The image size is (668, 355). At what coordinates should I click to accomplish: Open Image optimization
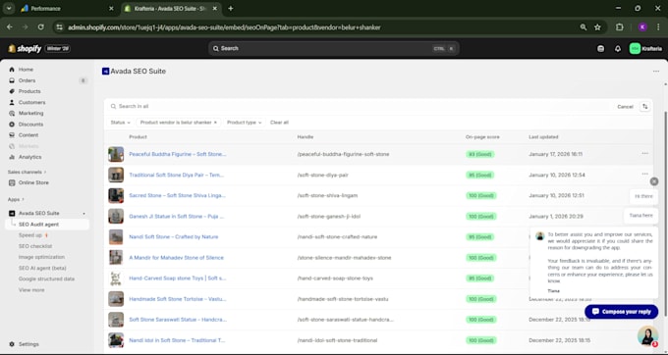pos(41,257)
